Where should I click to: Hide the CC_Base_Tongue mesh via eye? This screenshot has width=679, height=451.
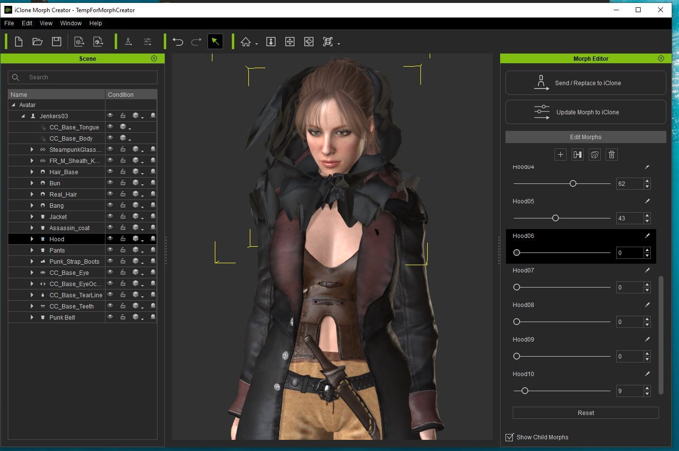pyautogui.click(x=110, y=127)
